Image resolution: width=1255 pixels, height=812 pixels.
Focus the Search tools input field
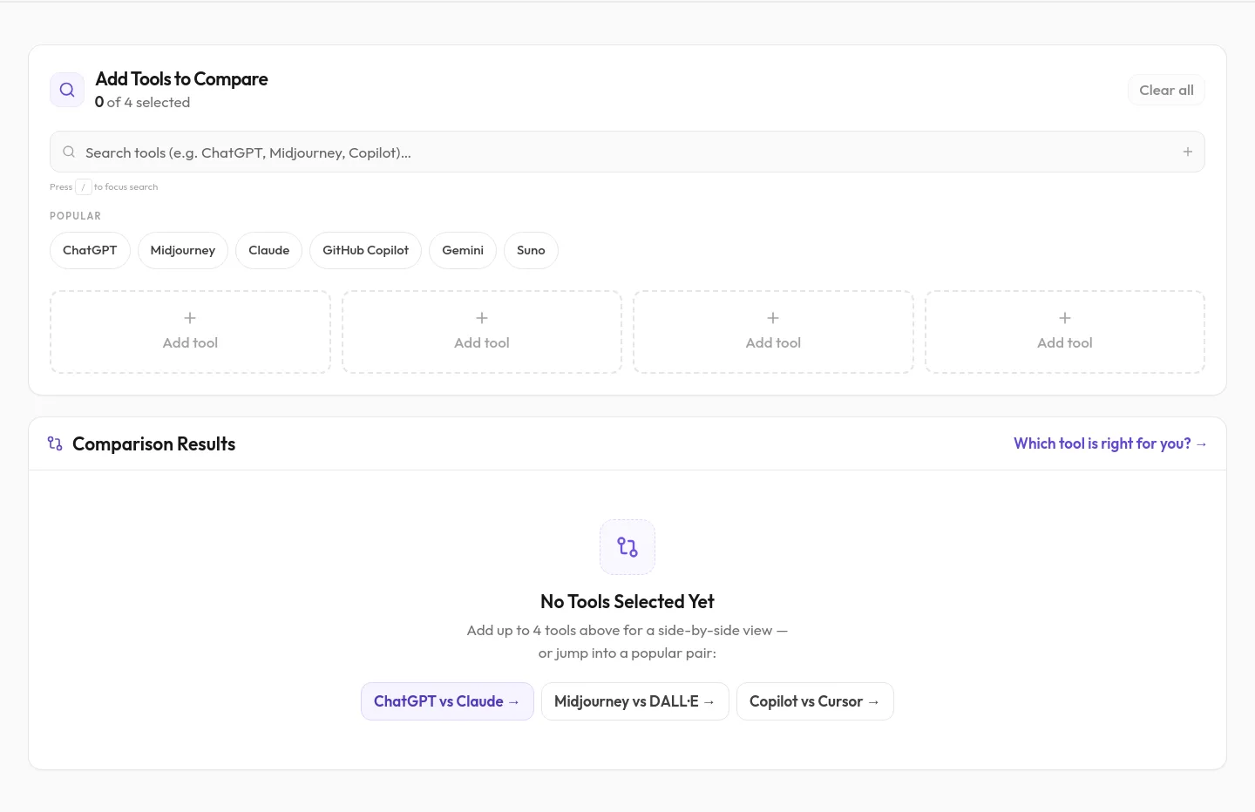pos(627,152)
